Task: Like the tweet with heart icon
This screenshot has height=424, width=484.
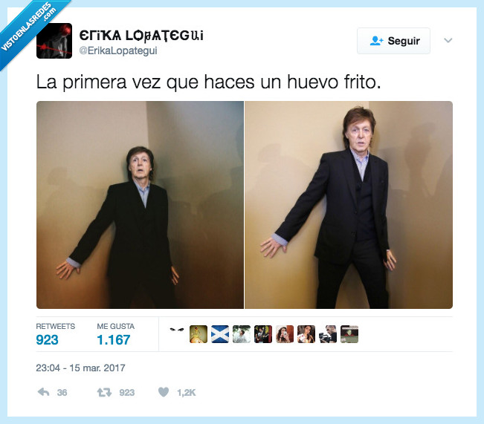Action: point(164,392)
